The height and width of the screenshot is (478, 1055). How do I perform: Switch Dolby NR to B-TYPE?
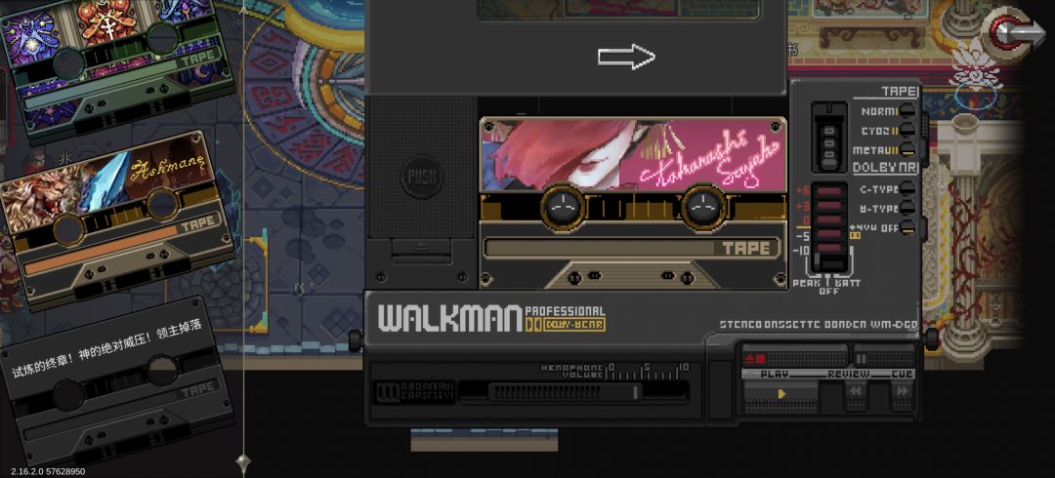[907, 209]
